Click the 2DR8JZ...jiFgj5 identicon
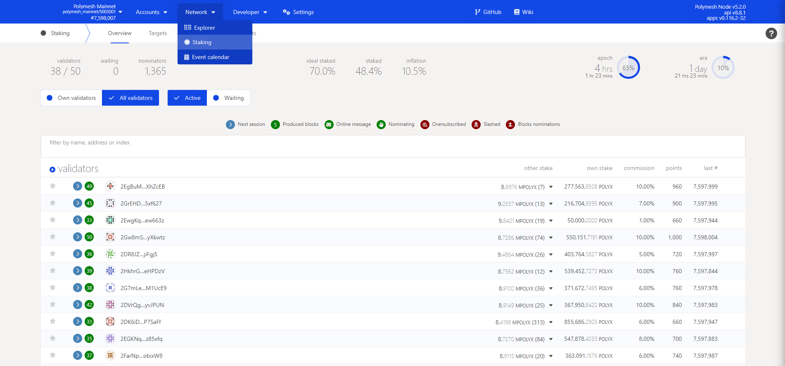 pos(110,254)
